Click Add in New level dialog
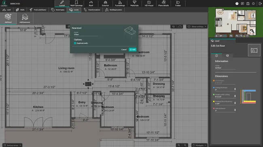This screenshot has height=147, width=263. coord(132,50)
